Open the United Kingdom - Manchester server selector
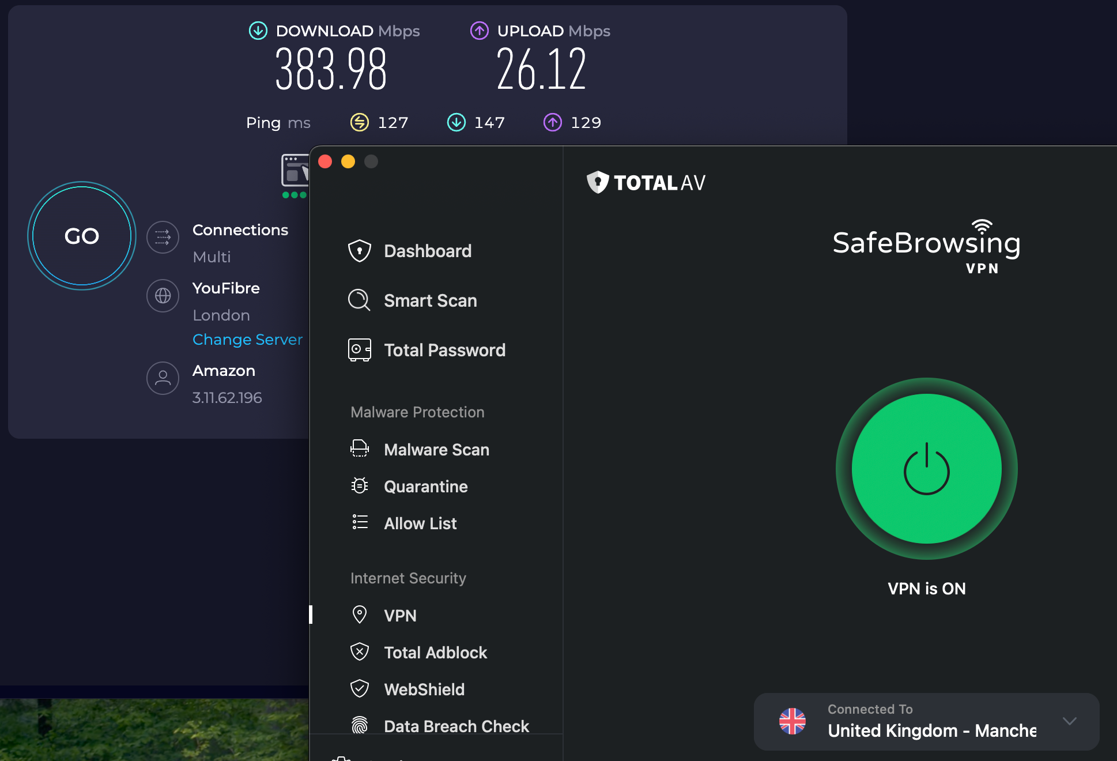The width and height of the screenshot is (1117, 761). point(927,722)
